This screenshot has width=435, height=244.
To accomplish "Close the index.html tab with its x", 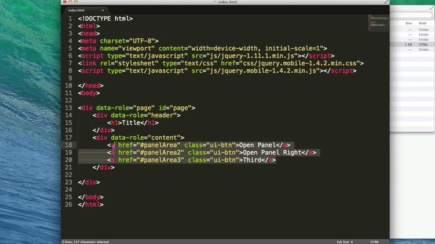I will coord(103,10).
